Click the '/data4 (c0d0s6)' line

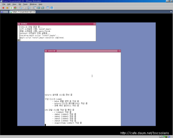[64, 121]
